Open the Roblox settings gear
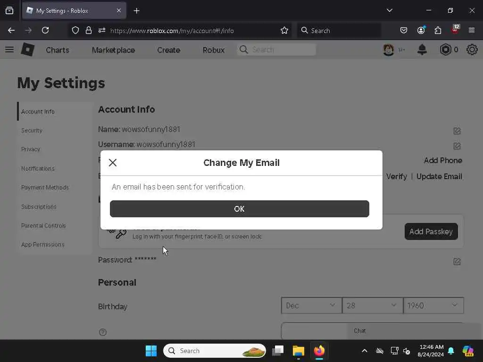The height and width of the screenshot is (362, 483). click(x=472, y=49)
